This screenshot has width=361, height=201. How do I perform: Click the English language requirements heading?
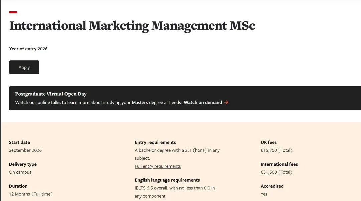(167, 180)
